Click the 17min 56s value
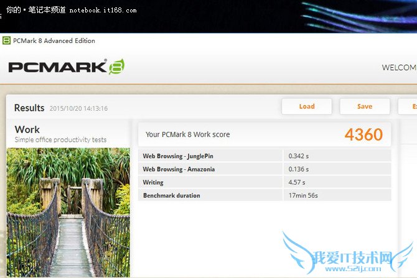This screenshot has height=278, width=417. point(303,195)
